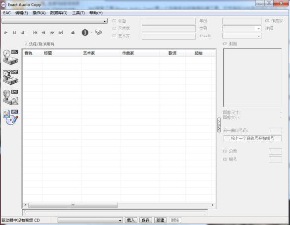
Task: Click the circled number 3 icon
Action: 85,32
